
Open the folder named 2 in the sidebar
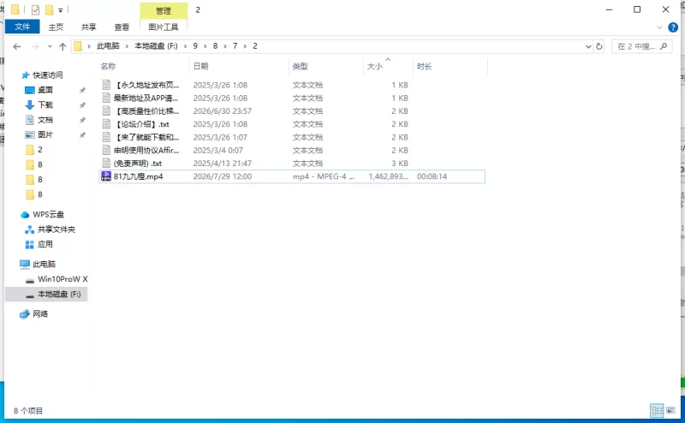click(39, 150)
